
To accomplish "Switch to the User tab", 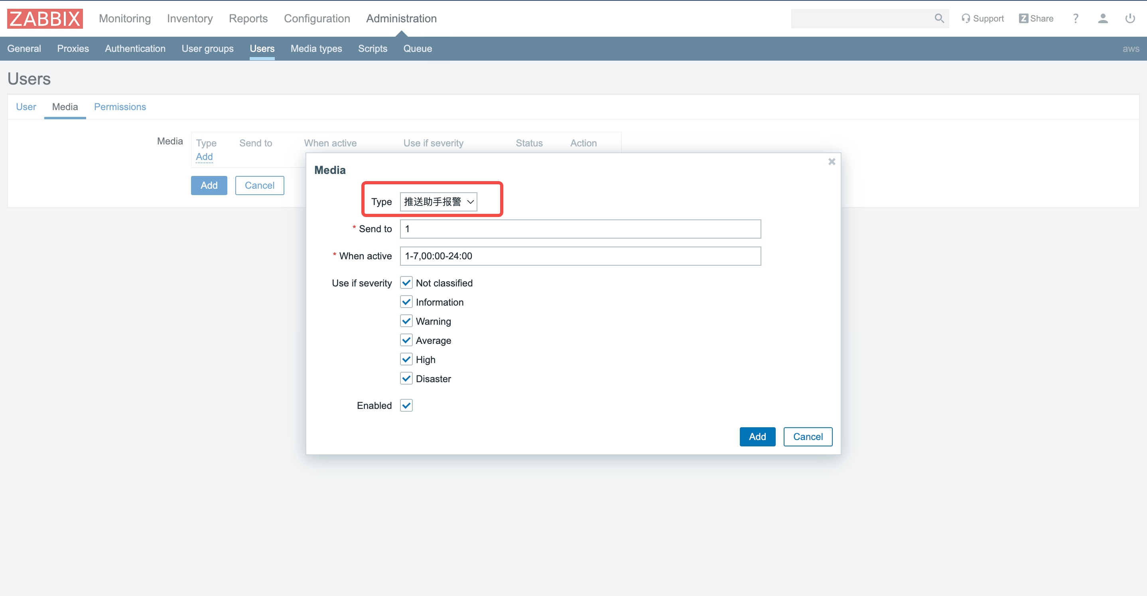I will 26,107.
